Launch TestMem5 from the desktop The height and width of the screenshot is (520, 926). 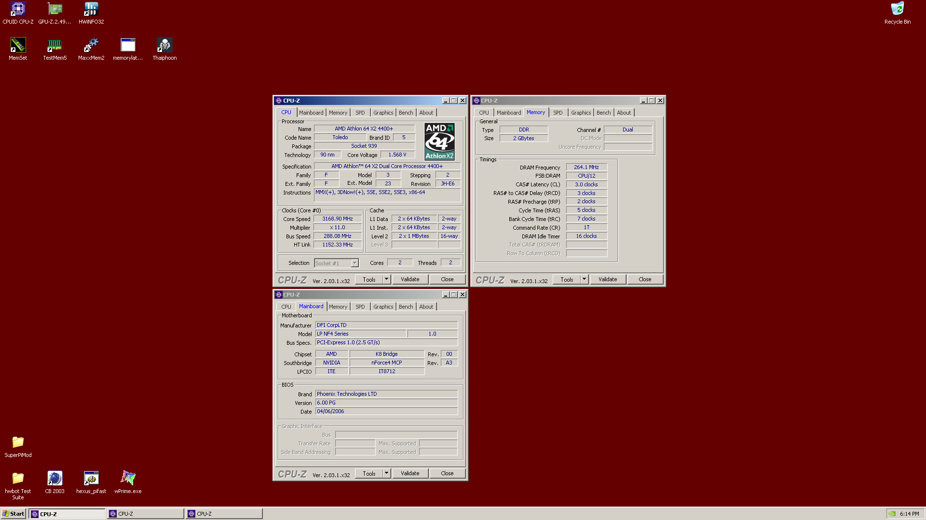pyautogui.click(x=54, y=49)
